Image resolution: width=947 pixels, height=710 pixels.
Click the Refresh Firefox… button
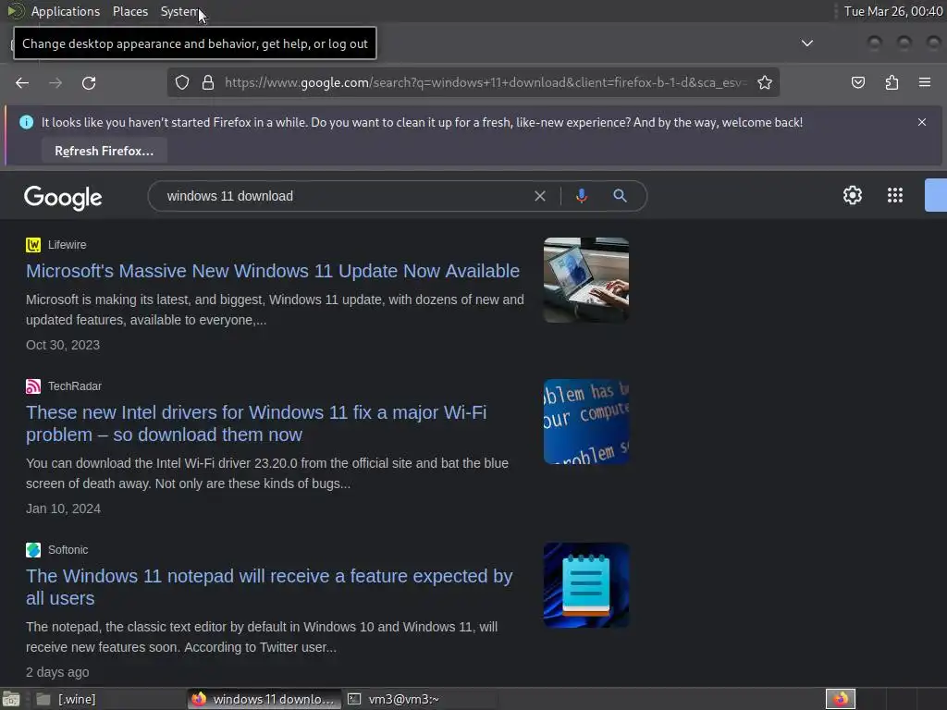[104, 151]
